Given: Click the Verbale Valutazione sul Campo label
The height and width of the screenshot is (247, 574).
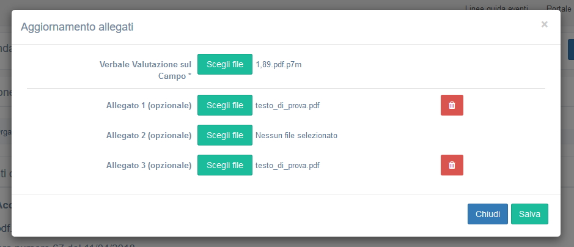Looking at the screenshot, I should (145, 70).
